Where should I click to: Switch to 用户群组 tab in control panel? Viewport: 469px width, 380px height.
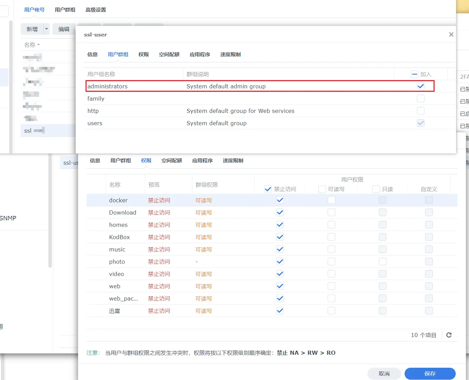click(x=65, y=10)
